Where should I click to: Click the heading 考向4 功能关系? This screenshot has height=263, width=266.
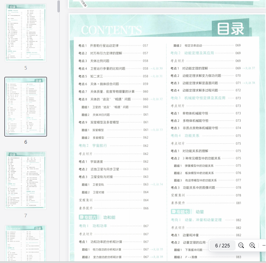tap(185, 136)
